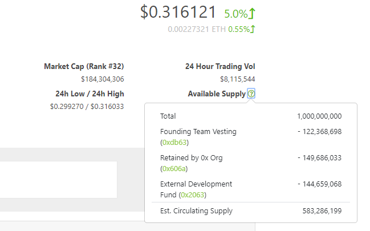The height and width of the screenshot is (231, 370).
Task: Select the Total supply 1,000,000,000 value
Action: coord(319,116)
